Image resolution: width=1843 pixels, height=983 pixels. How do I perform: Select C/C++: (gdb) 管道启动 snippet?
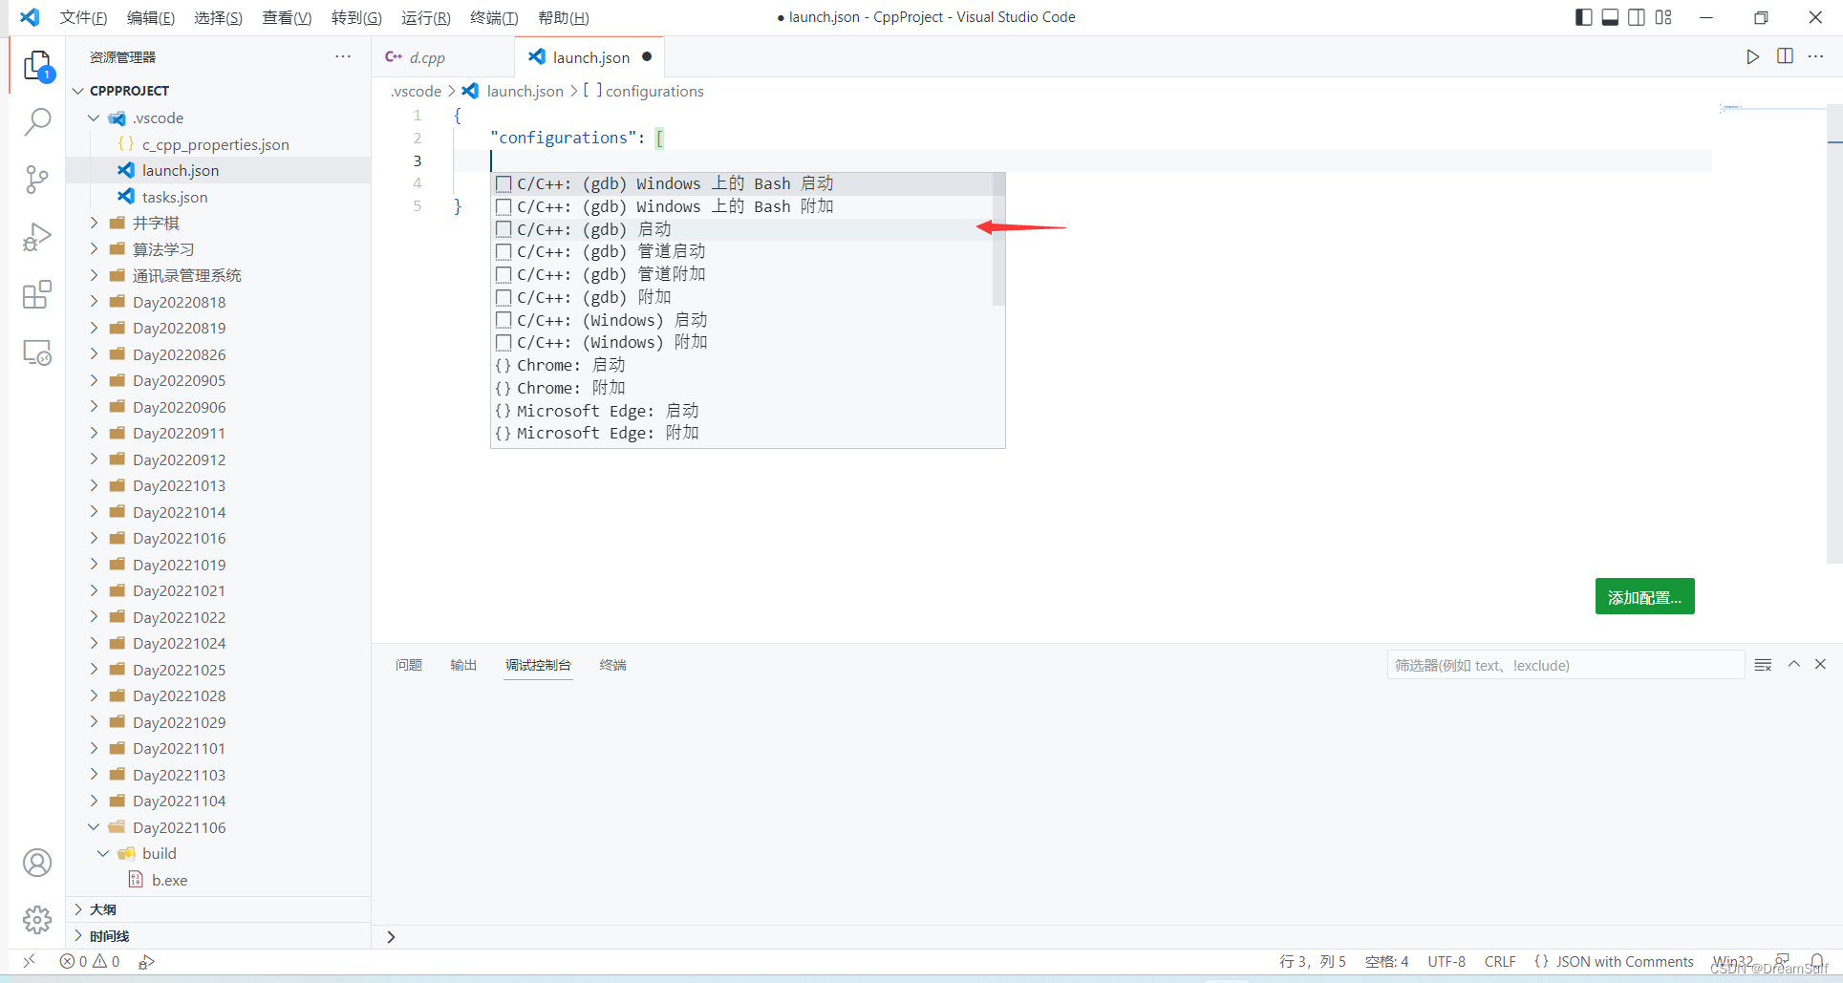(x=741, y=251)
